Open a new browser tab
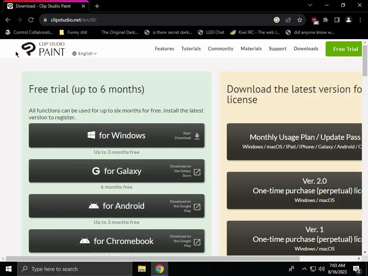Viewport: 368px width, 276px height. (x=97, y=6)
